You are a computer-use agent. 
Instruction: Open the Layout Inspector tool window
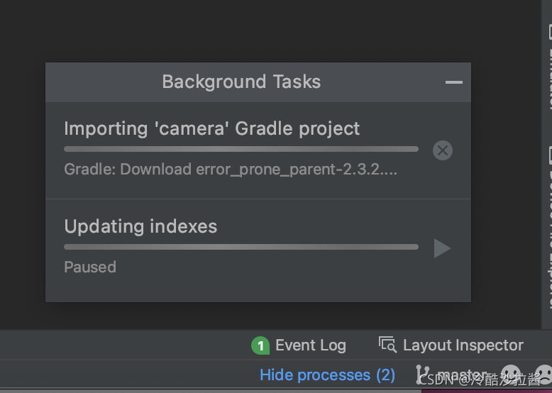pyautogui.click(x=463, y=345)
